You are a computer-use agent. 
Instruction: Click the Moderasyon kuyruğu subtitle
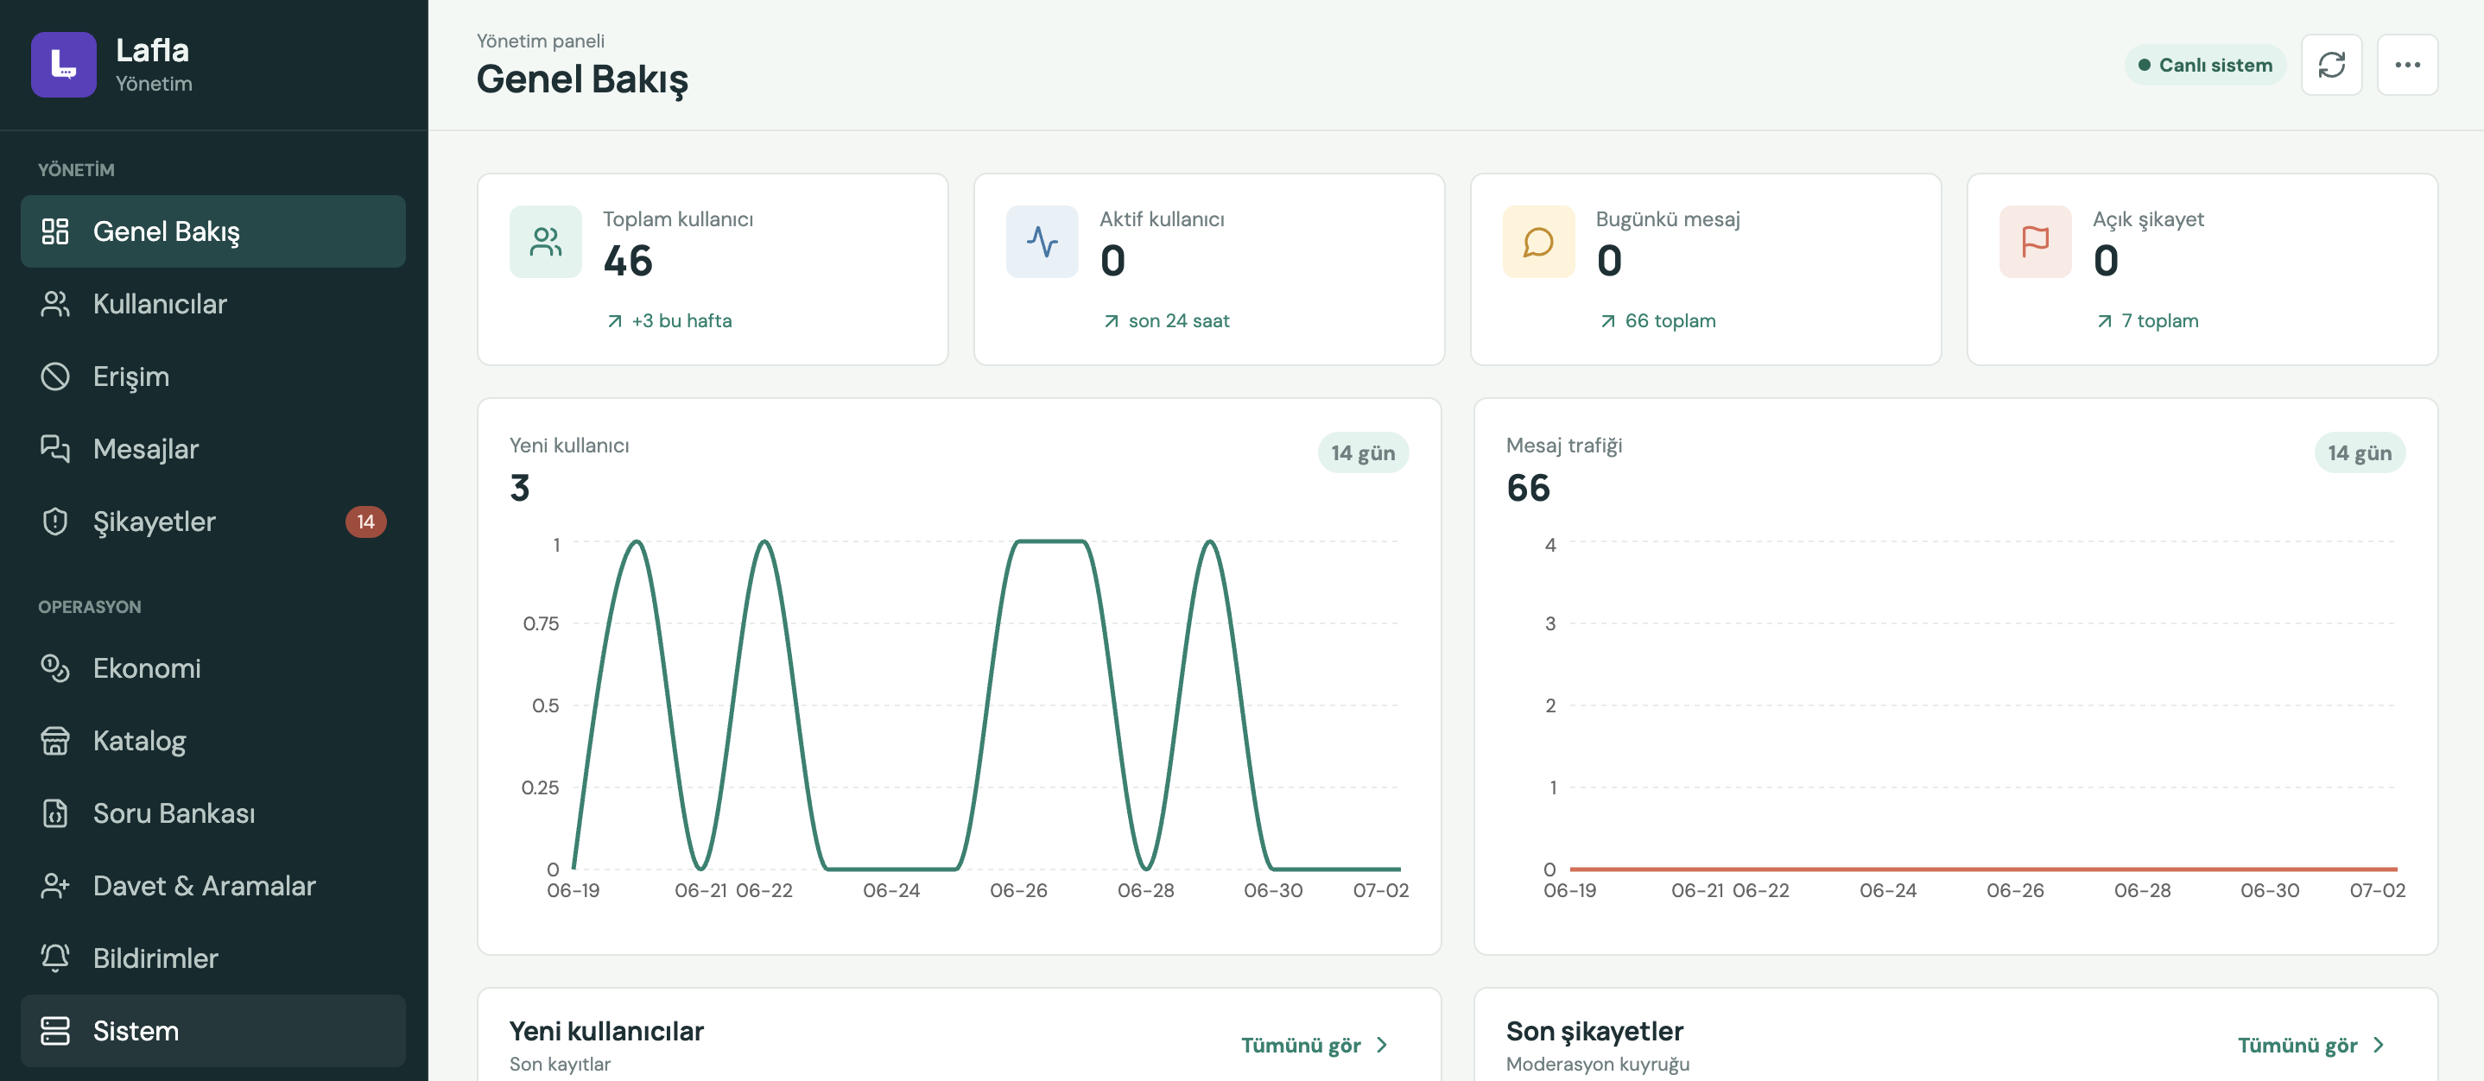point(1597,1064)
